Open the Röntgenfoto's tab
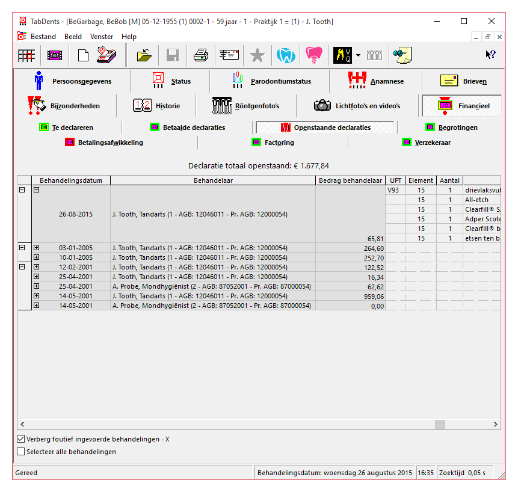The height and width of the screenshot is (492, 518). click(246, 106)
